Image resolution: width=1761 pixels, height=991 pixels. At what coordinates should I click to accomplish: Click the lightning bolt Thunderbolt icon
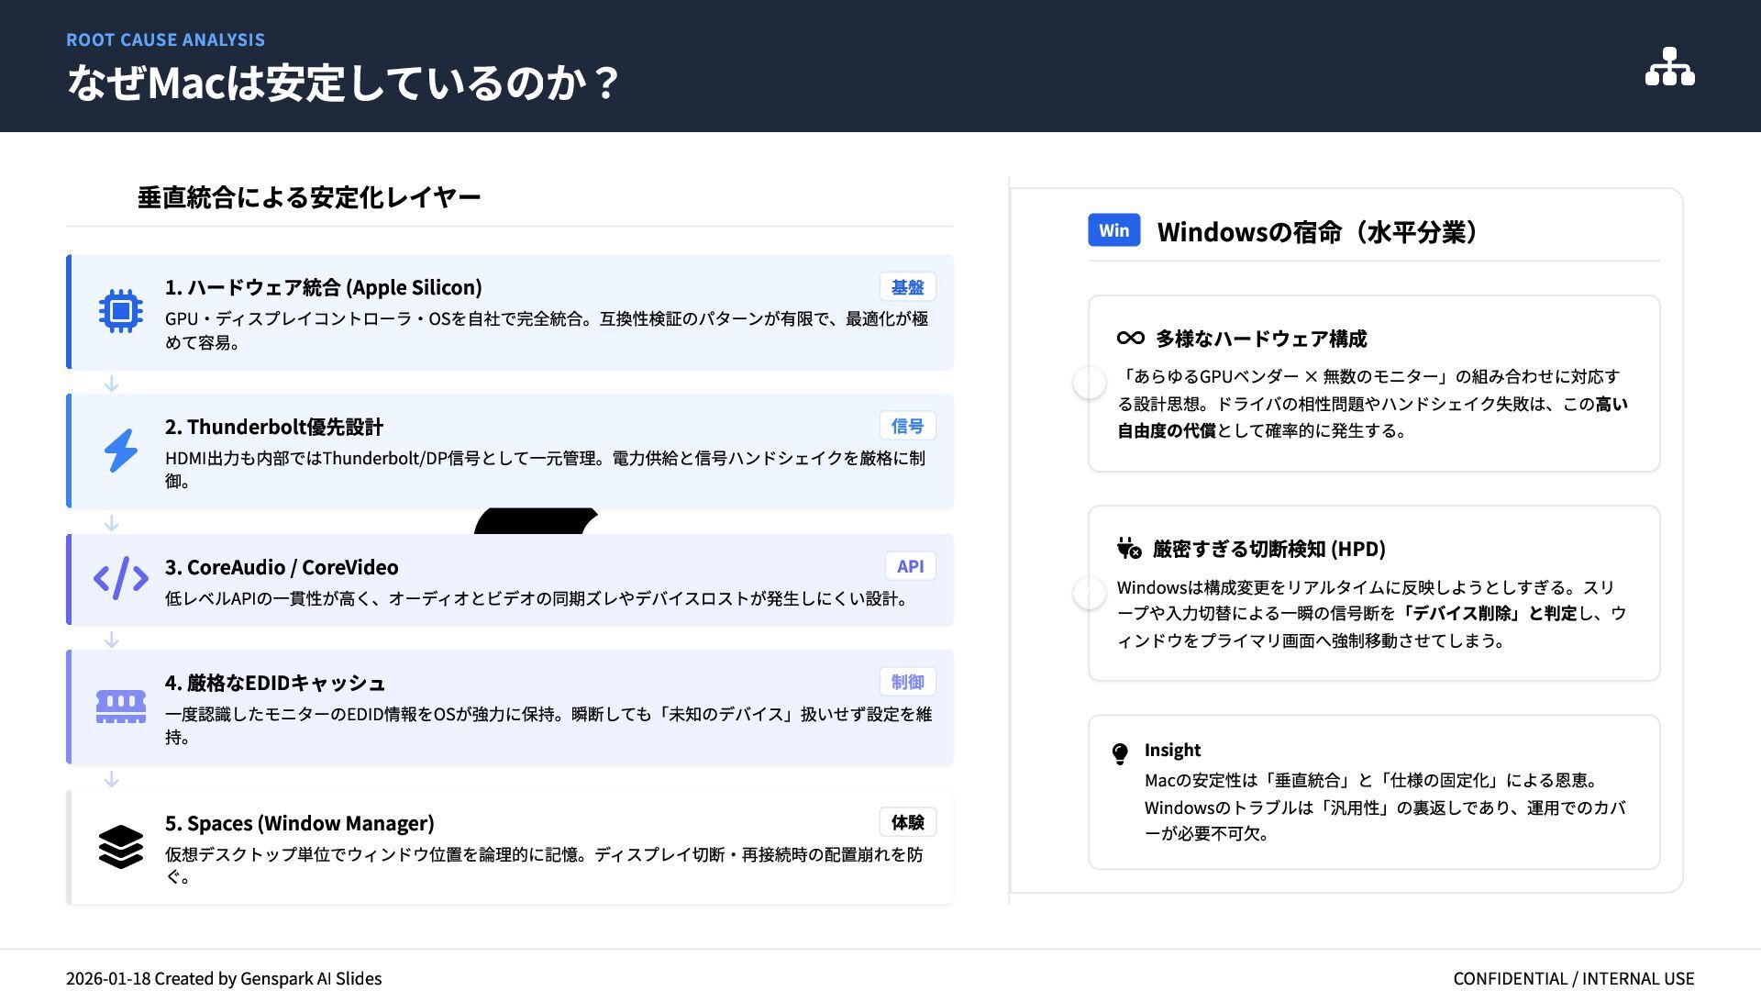pos(120,451)
